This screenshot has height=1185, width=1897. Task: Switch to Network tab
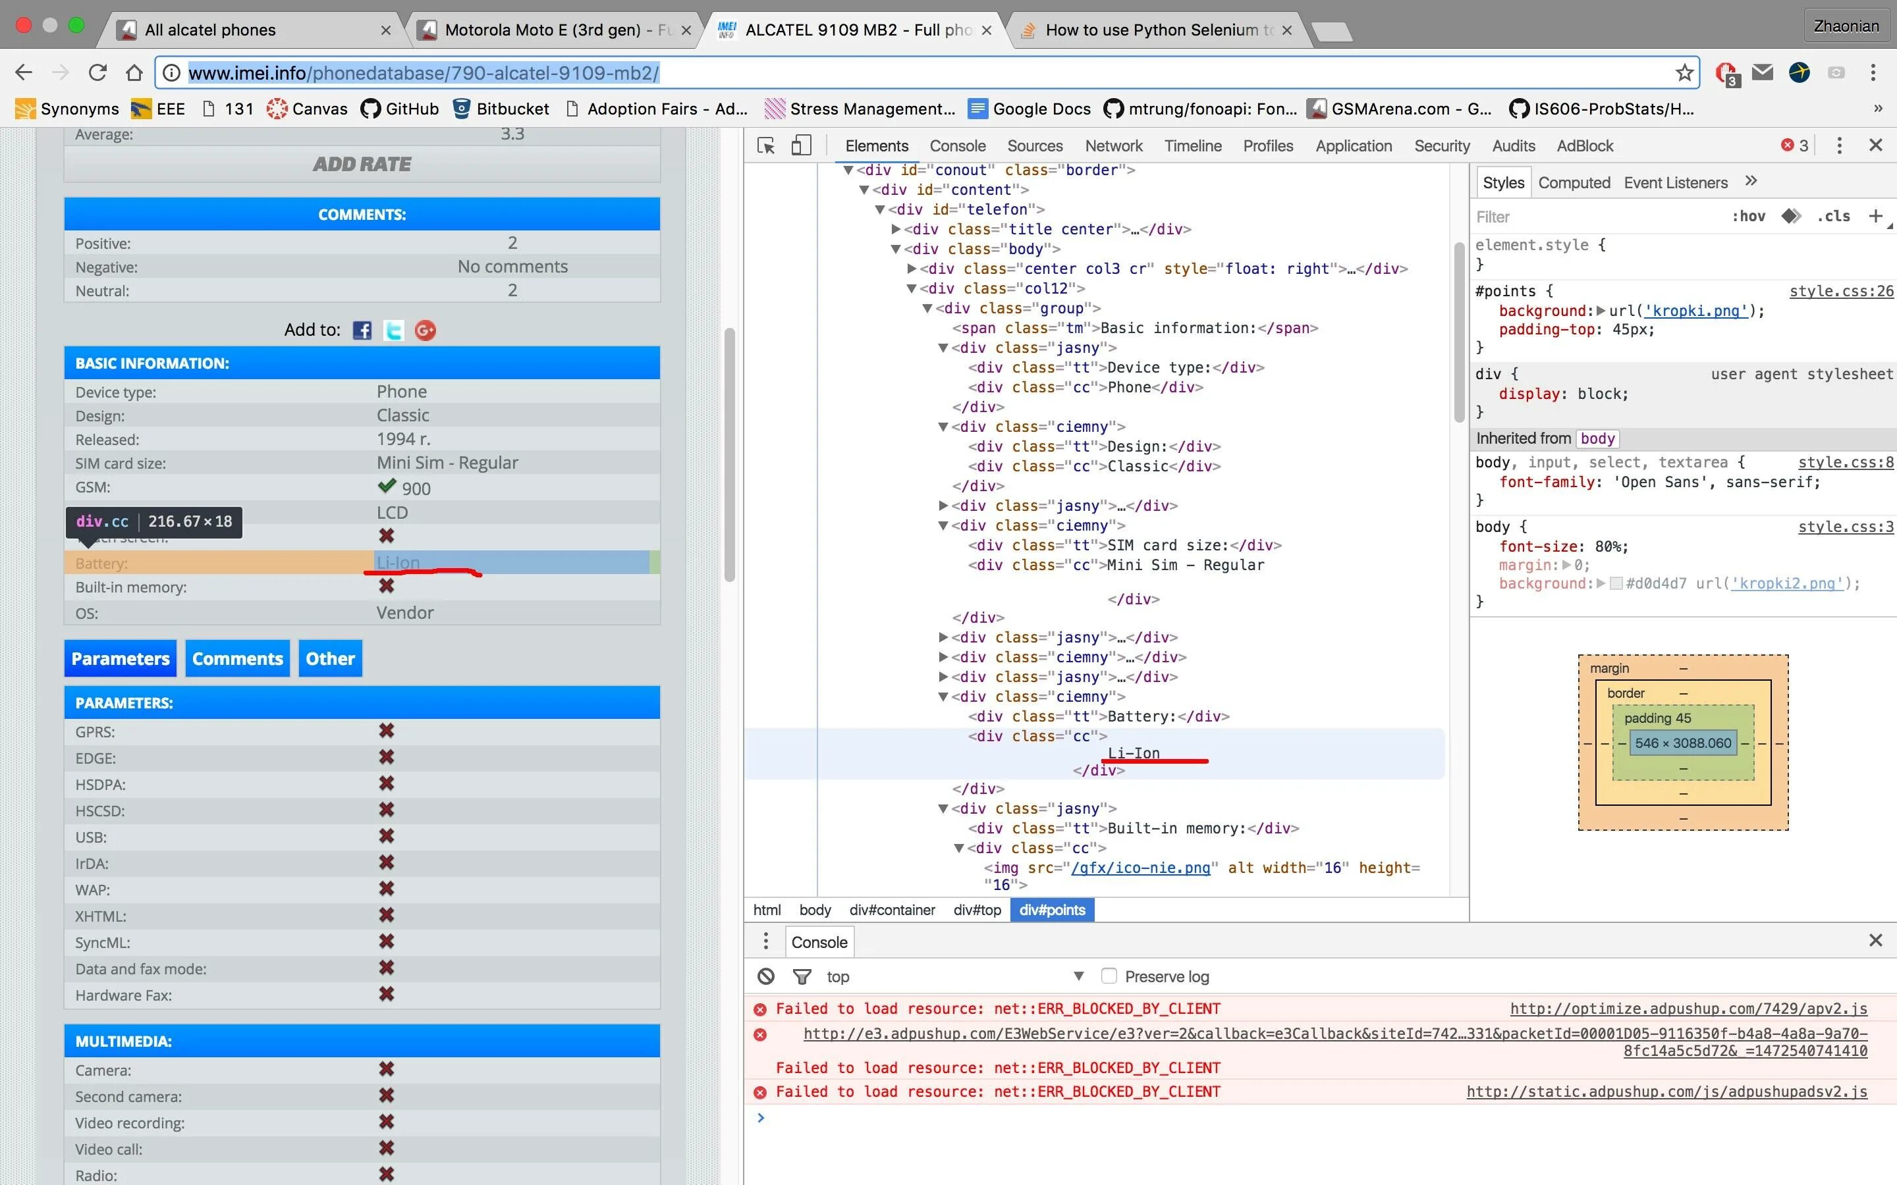(1113, 145)
